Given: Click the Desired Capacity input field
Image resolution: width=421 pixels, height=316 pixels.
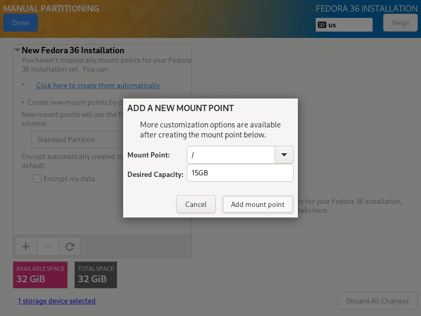Looking at the screenshot, I should pos(240,173).
